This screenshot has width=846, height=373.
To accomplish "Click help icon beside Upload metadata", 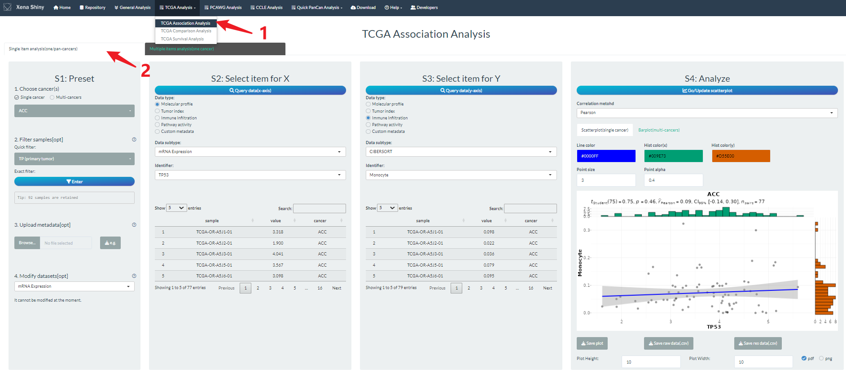I will click(x=134, y=225).
